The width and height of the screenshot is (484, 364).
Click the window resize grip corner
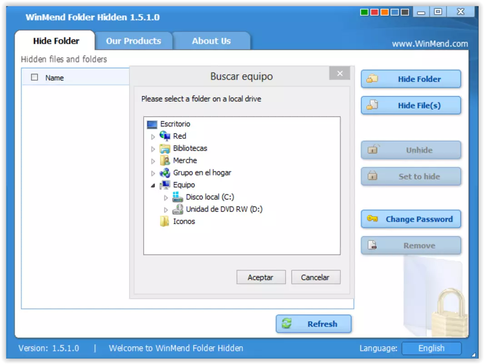click(x=473, y=355)
